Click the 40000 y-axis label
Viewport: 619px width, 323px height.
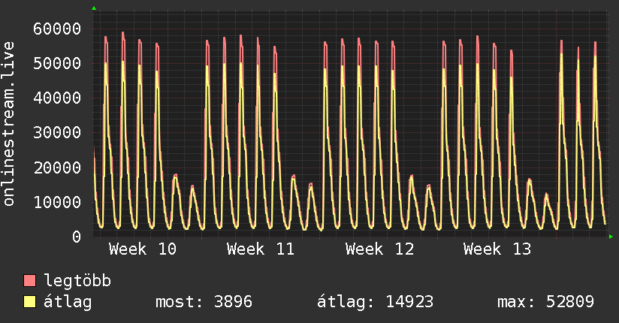(57, 98)
